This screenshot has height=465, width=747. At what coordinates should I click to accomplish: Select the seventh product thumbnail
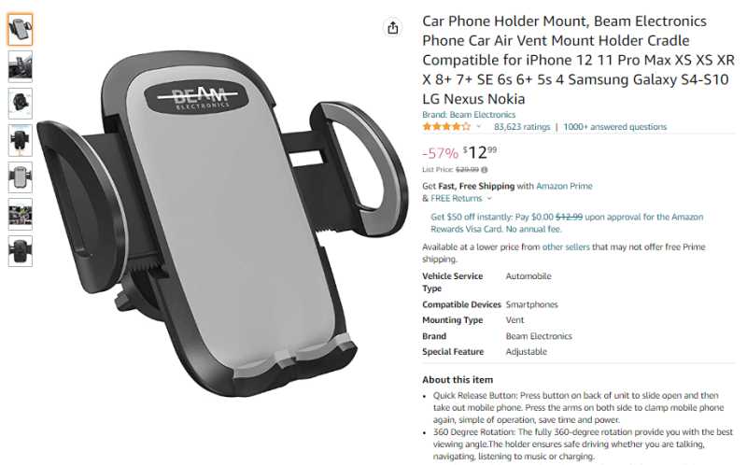point(20,251)
